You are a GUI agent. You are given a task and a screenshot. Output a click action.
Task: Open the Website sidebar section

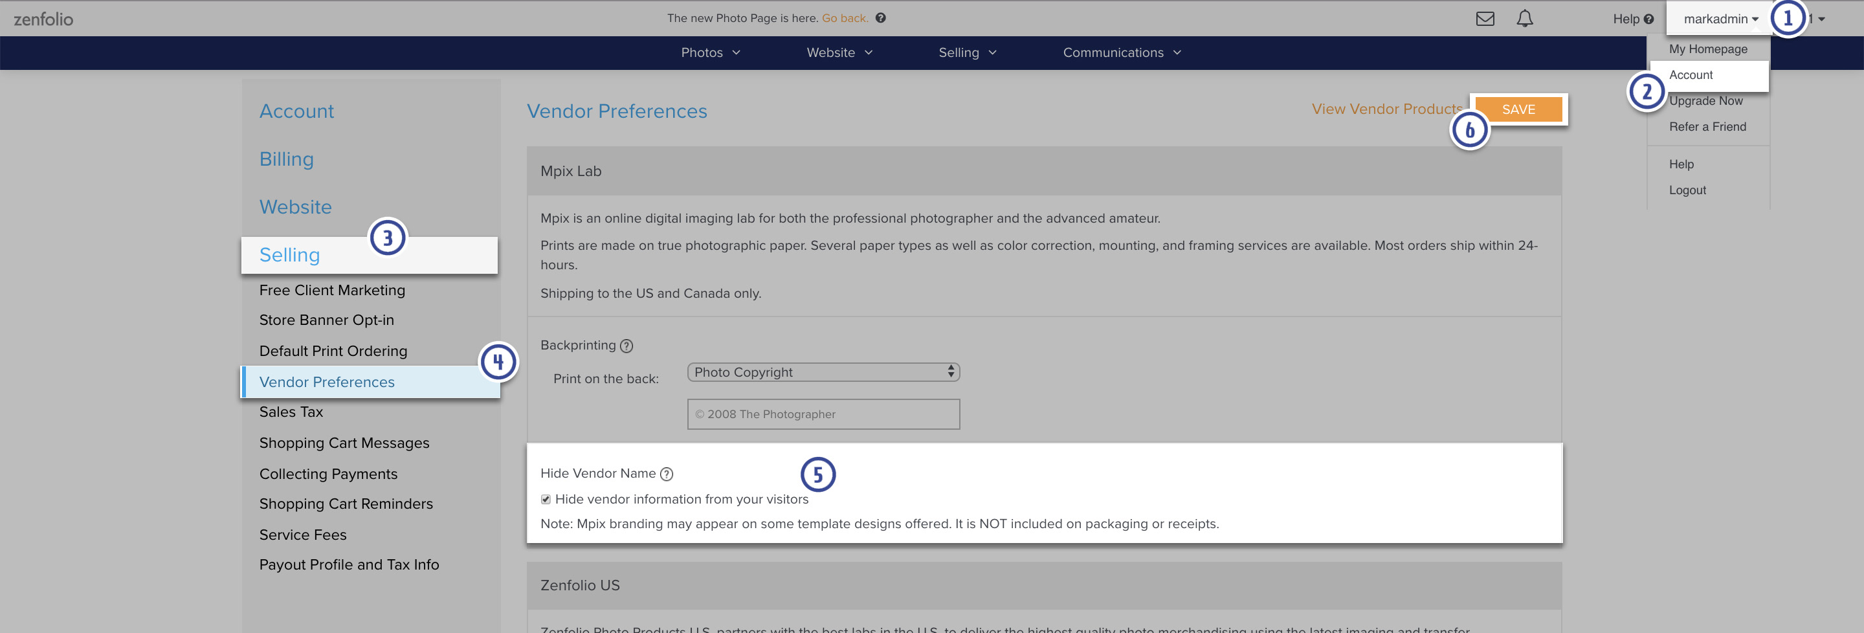coord(295,207)
